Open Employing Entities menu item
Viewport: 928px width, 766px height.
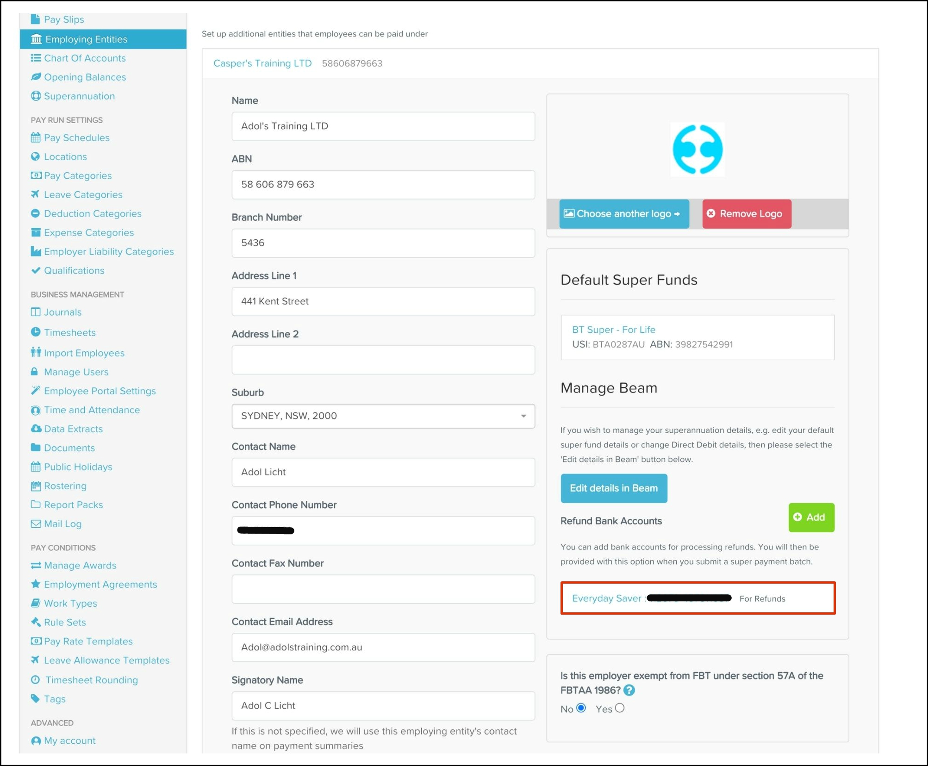[86, 39]
